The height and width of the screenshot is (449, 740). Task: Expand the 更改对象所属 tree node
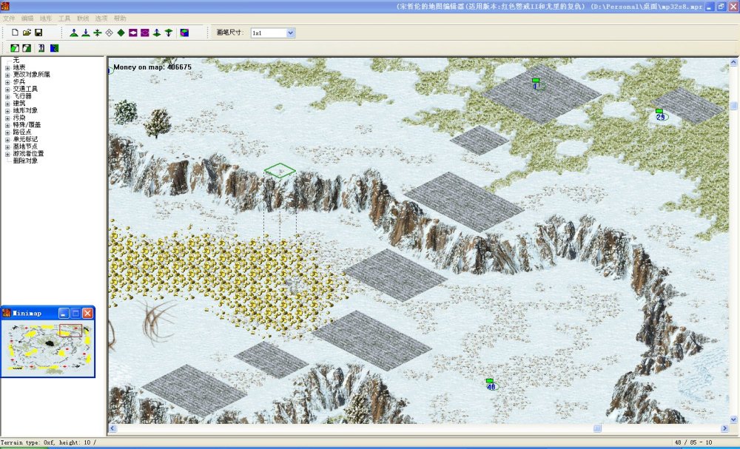7,75
